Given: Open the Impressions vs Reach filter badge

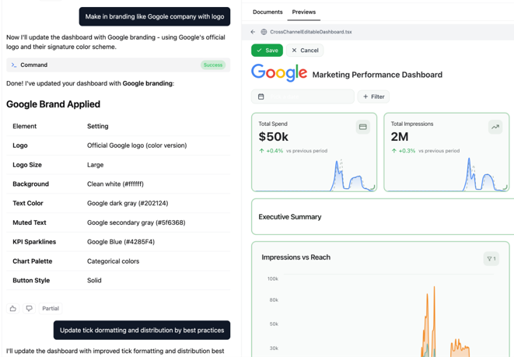Looking at the screenshot, I should coord(491,258).
